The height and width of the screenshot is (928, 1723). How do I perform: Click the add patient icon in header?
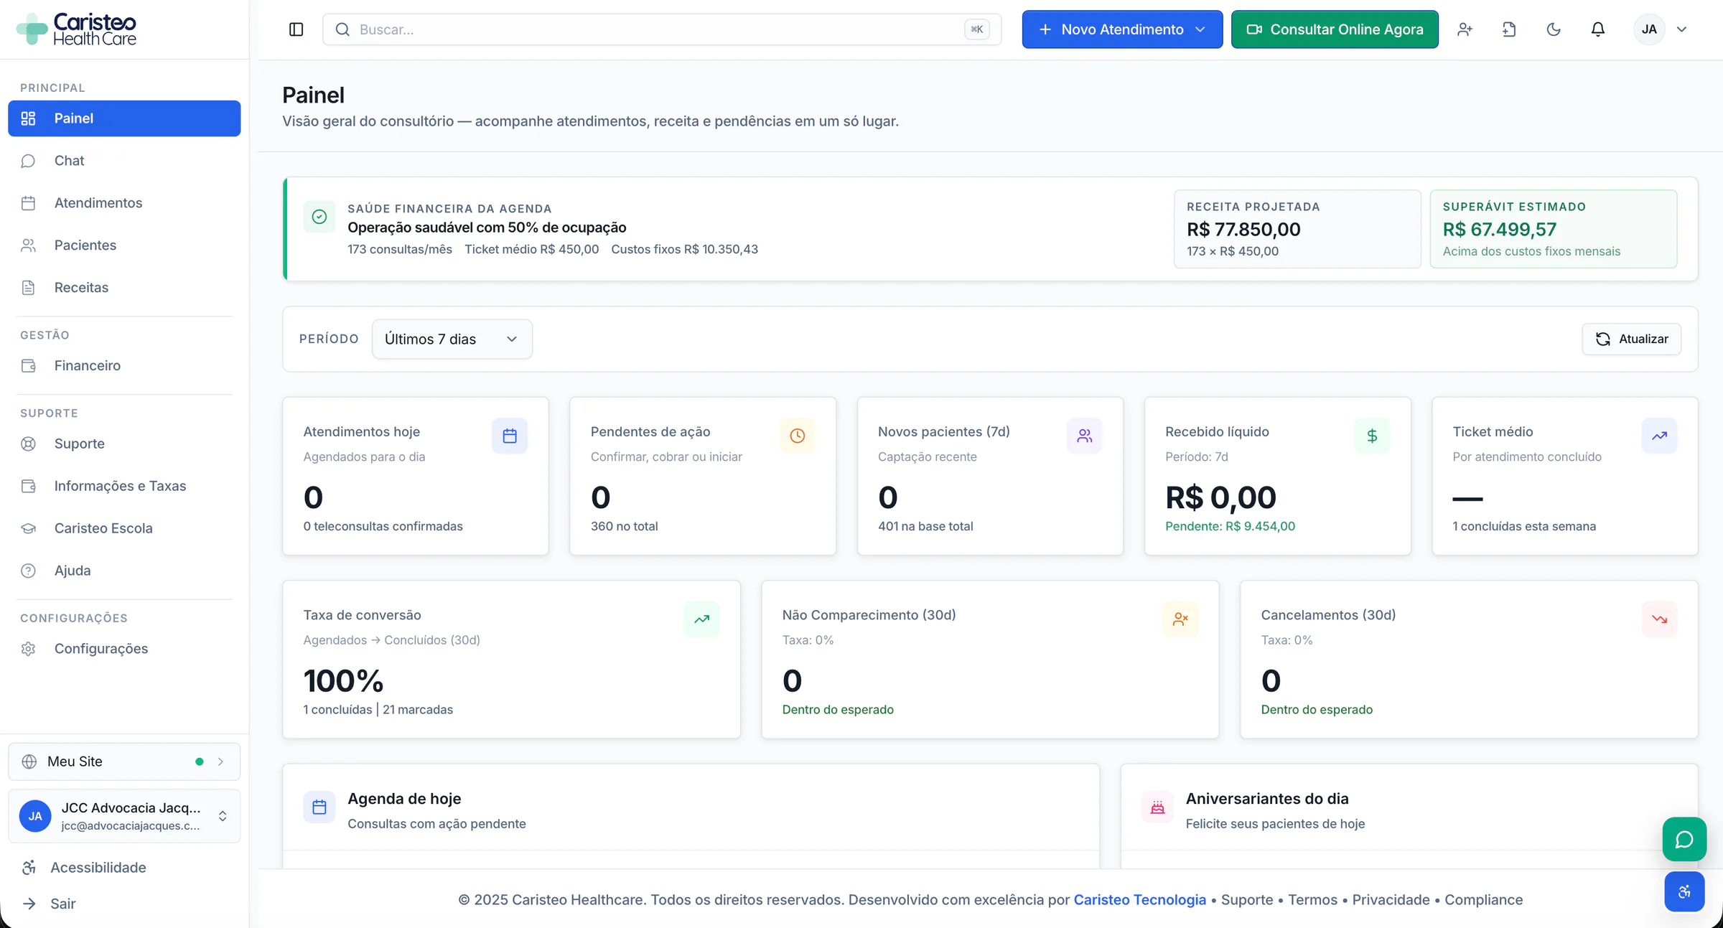1465,29
